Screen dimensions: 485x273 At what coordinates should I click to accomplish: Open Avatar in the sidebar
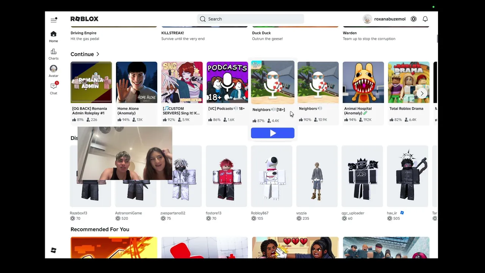click(x=53, y=71)
